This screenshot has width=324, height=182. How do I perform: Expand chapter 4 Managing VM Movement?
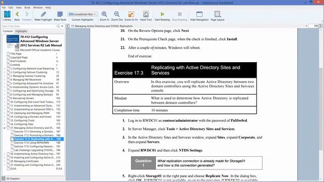click(x=5, y=80)
